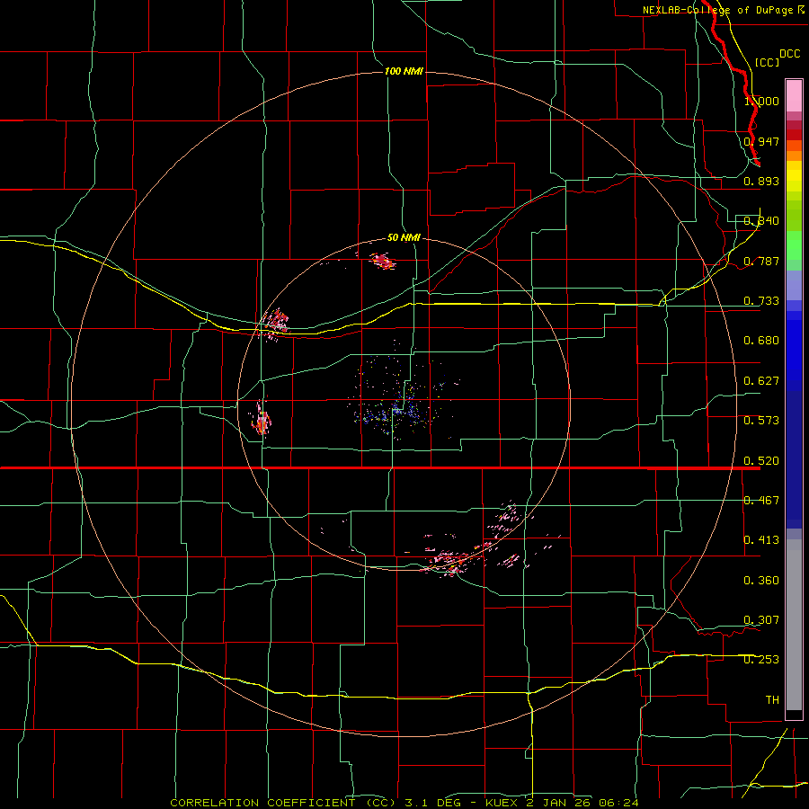809x809 pixels.
Task: Click the 0.840 scale value
Action: [x=761, y=221]
